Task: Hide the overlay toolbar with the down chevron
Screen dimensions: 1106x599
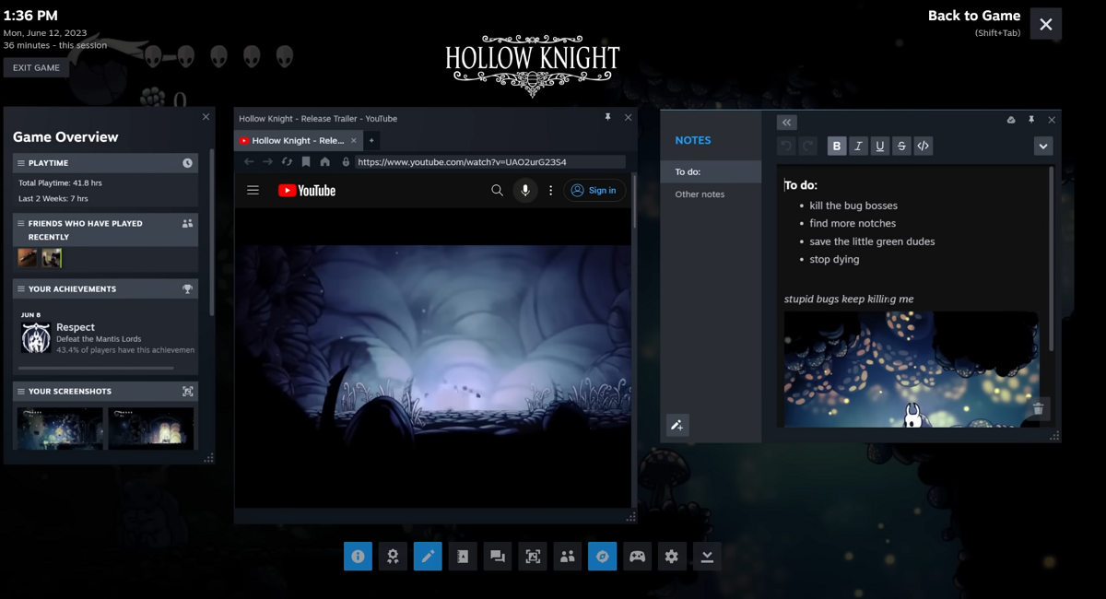Action: point(706,556)
